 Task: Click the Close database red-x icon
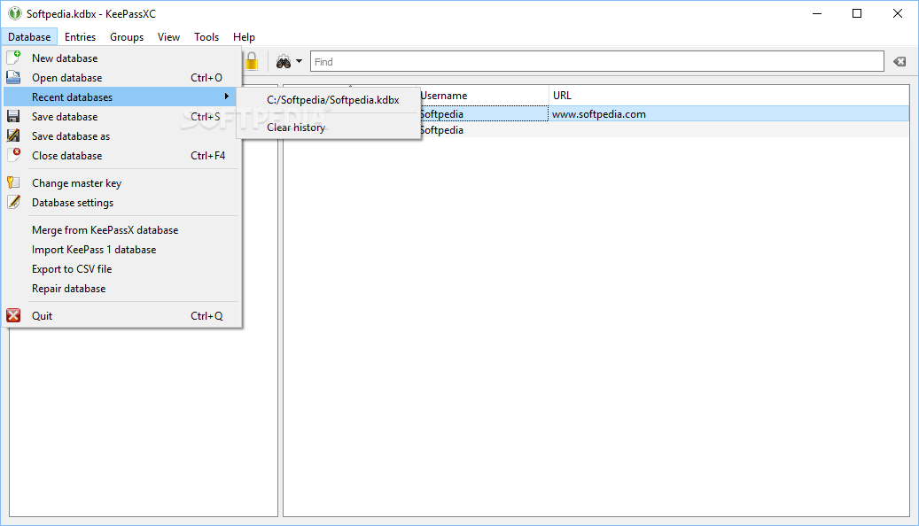point(13,155)
